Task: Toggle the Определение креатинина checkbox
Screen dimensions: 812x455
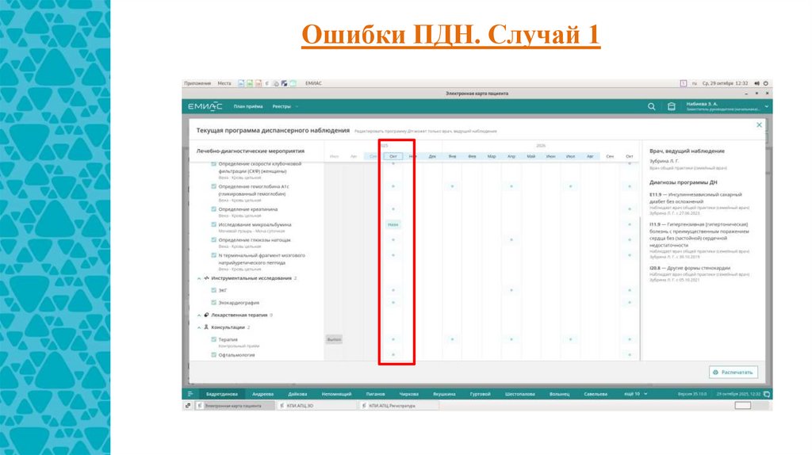Action: click(x=214, y=209)
